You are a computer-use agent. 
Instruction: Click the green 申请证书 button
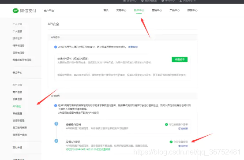(180, 60)
